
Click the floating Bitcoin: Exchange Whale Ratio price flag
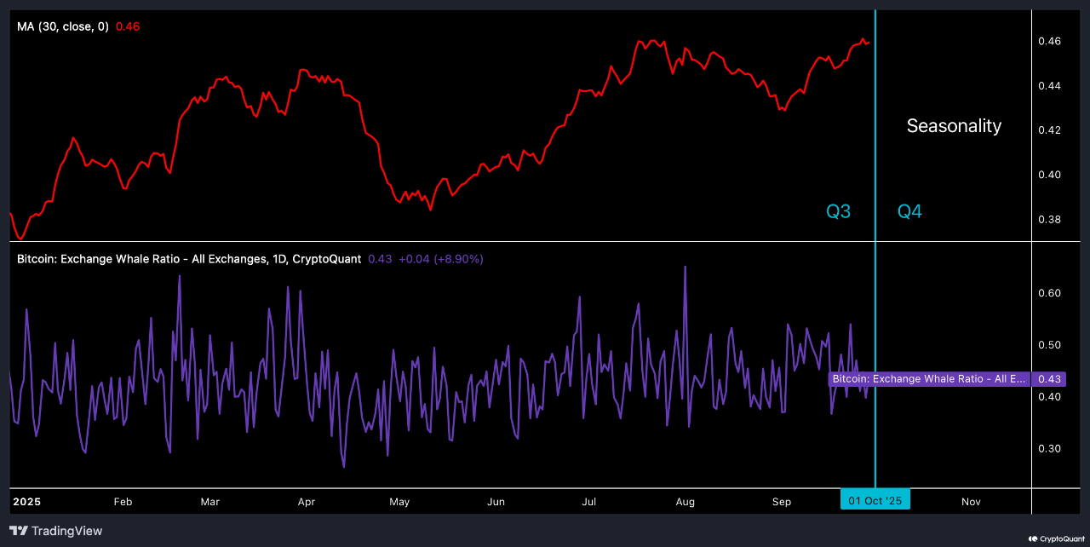coord(928,379)
